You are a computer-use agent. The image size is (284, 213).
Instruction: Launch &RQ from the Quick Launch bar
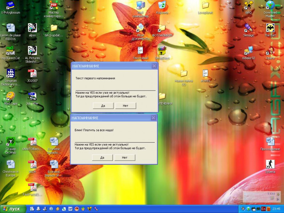tap(89, 209)
